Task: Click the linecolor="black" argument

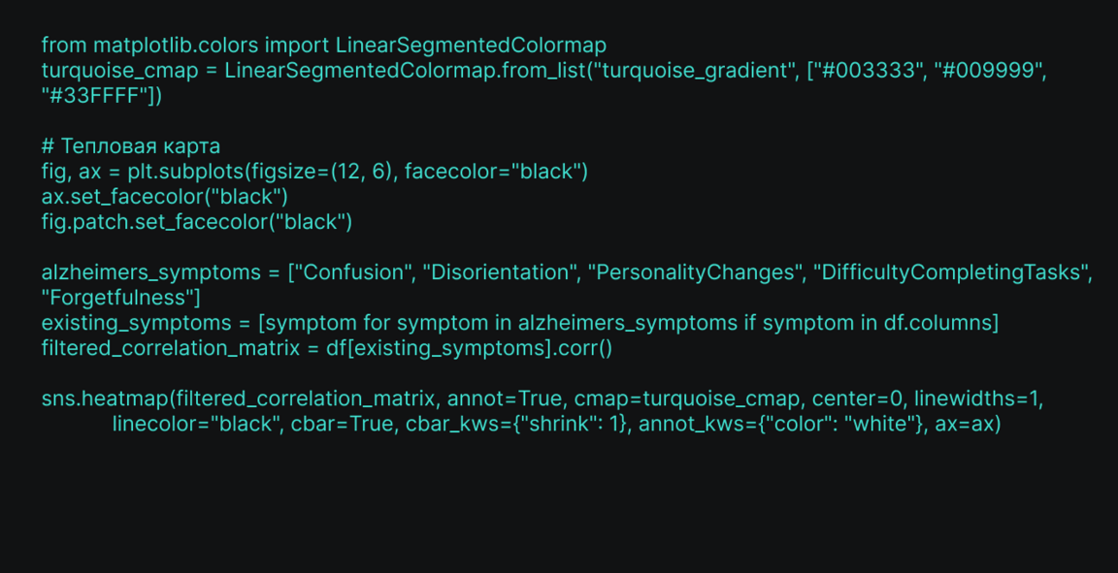Action: click(x=193, y=424)
